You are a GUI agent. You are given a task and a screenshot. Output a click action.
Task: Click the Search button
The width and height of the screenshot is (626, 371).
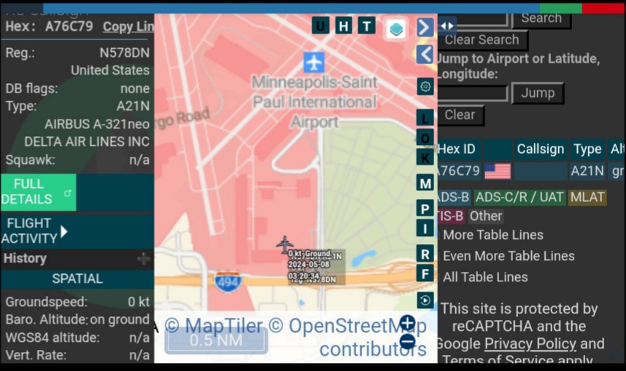click(x=541, y=18)
